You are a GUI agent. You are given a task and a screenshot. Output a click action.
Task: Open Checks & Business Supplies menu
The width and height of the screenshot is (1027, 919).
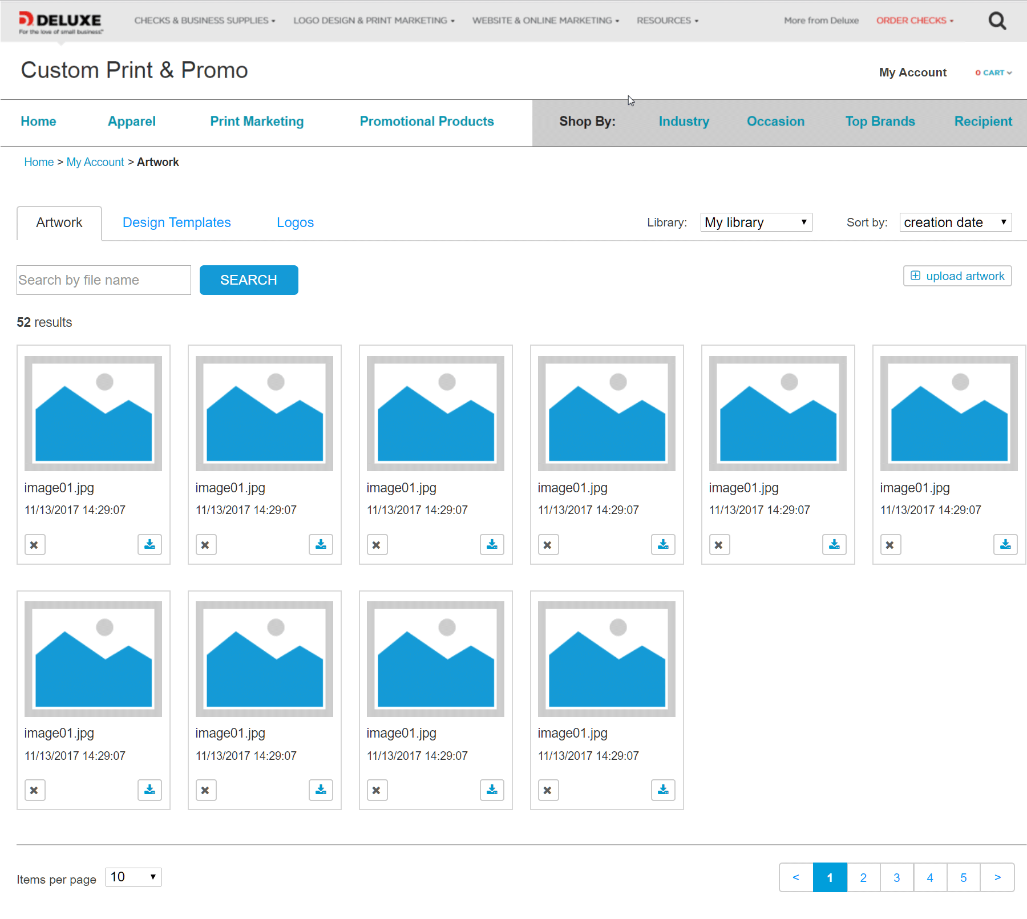coord(204,21)
